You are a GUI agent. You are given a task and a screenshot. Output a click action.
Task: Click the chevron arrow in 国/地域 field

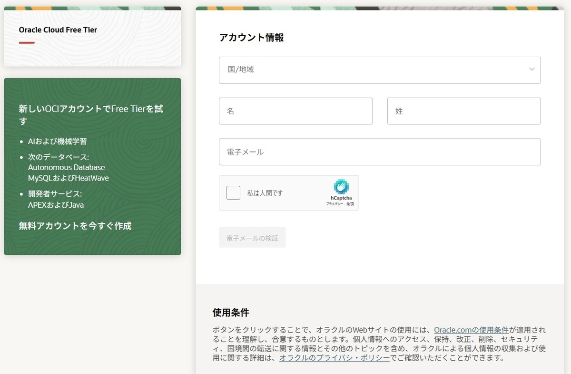click(x=532, y=70)
